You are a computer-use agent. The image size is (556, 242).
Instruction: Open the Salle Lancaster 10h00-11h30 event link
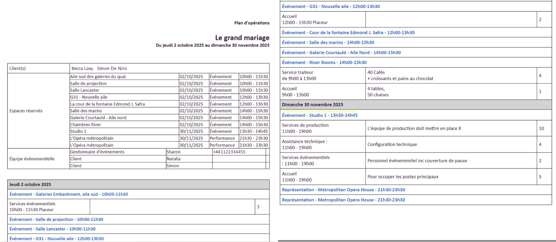pyautogui.click(x=52, y=229)
